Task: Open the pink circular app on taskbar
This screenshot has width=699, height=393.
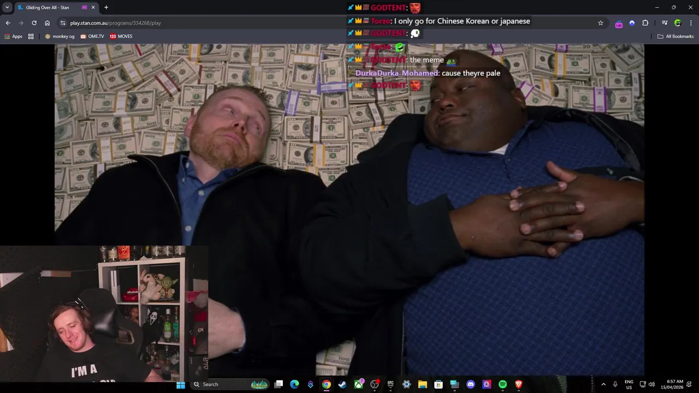Action: tap(487, 384)
